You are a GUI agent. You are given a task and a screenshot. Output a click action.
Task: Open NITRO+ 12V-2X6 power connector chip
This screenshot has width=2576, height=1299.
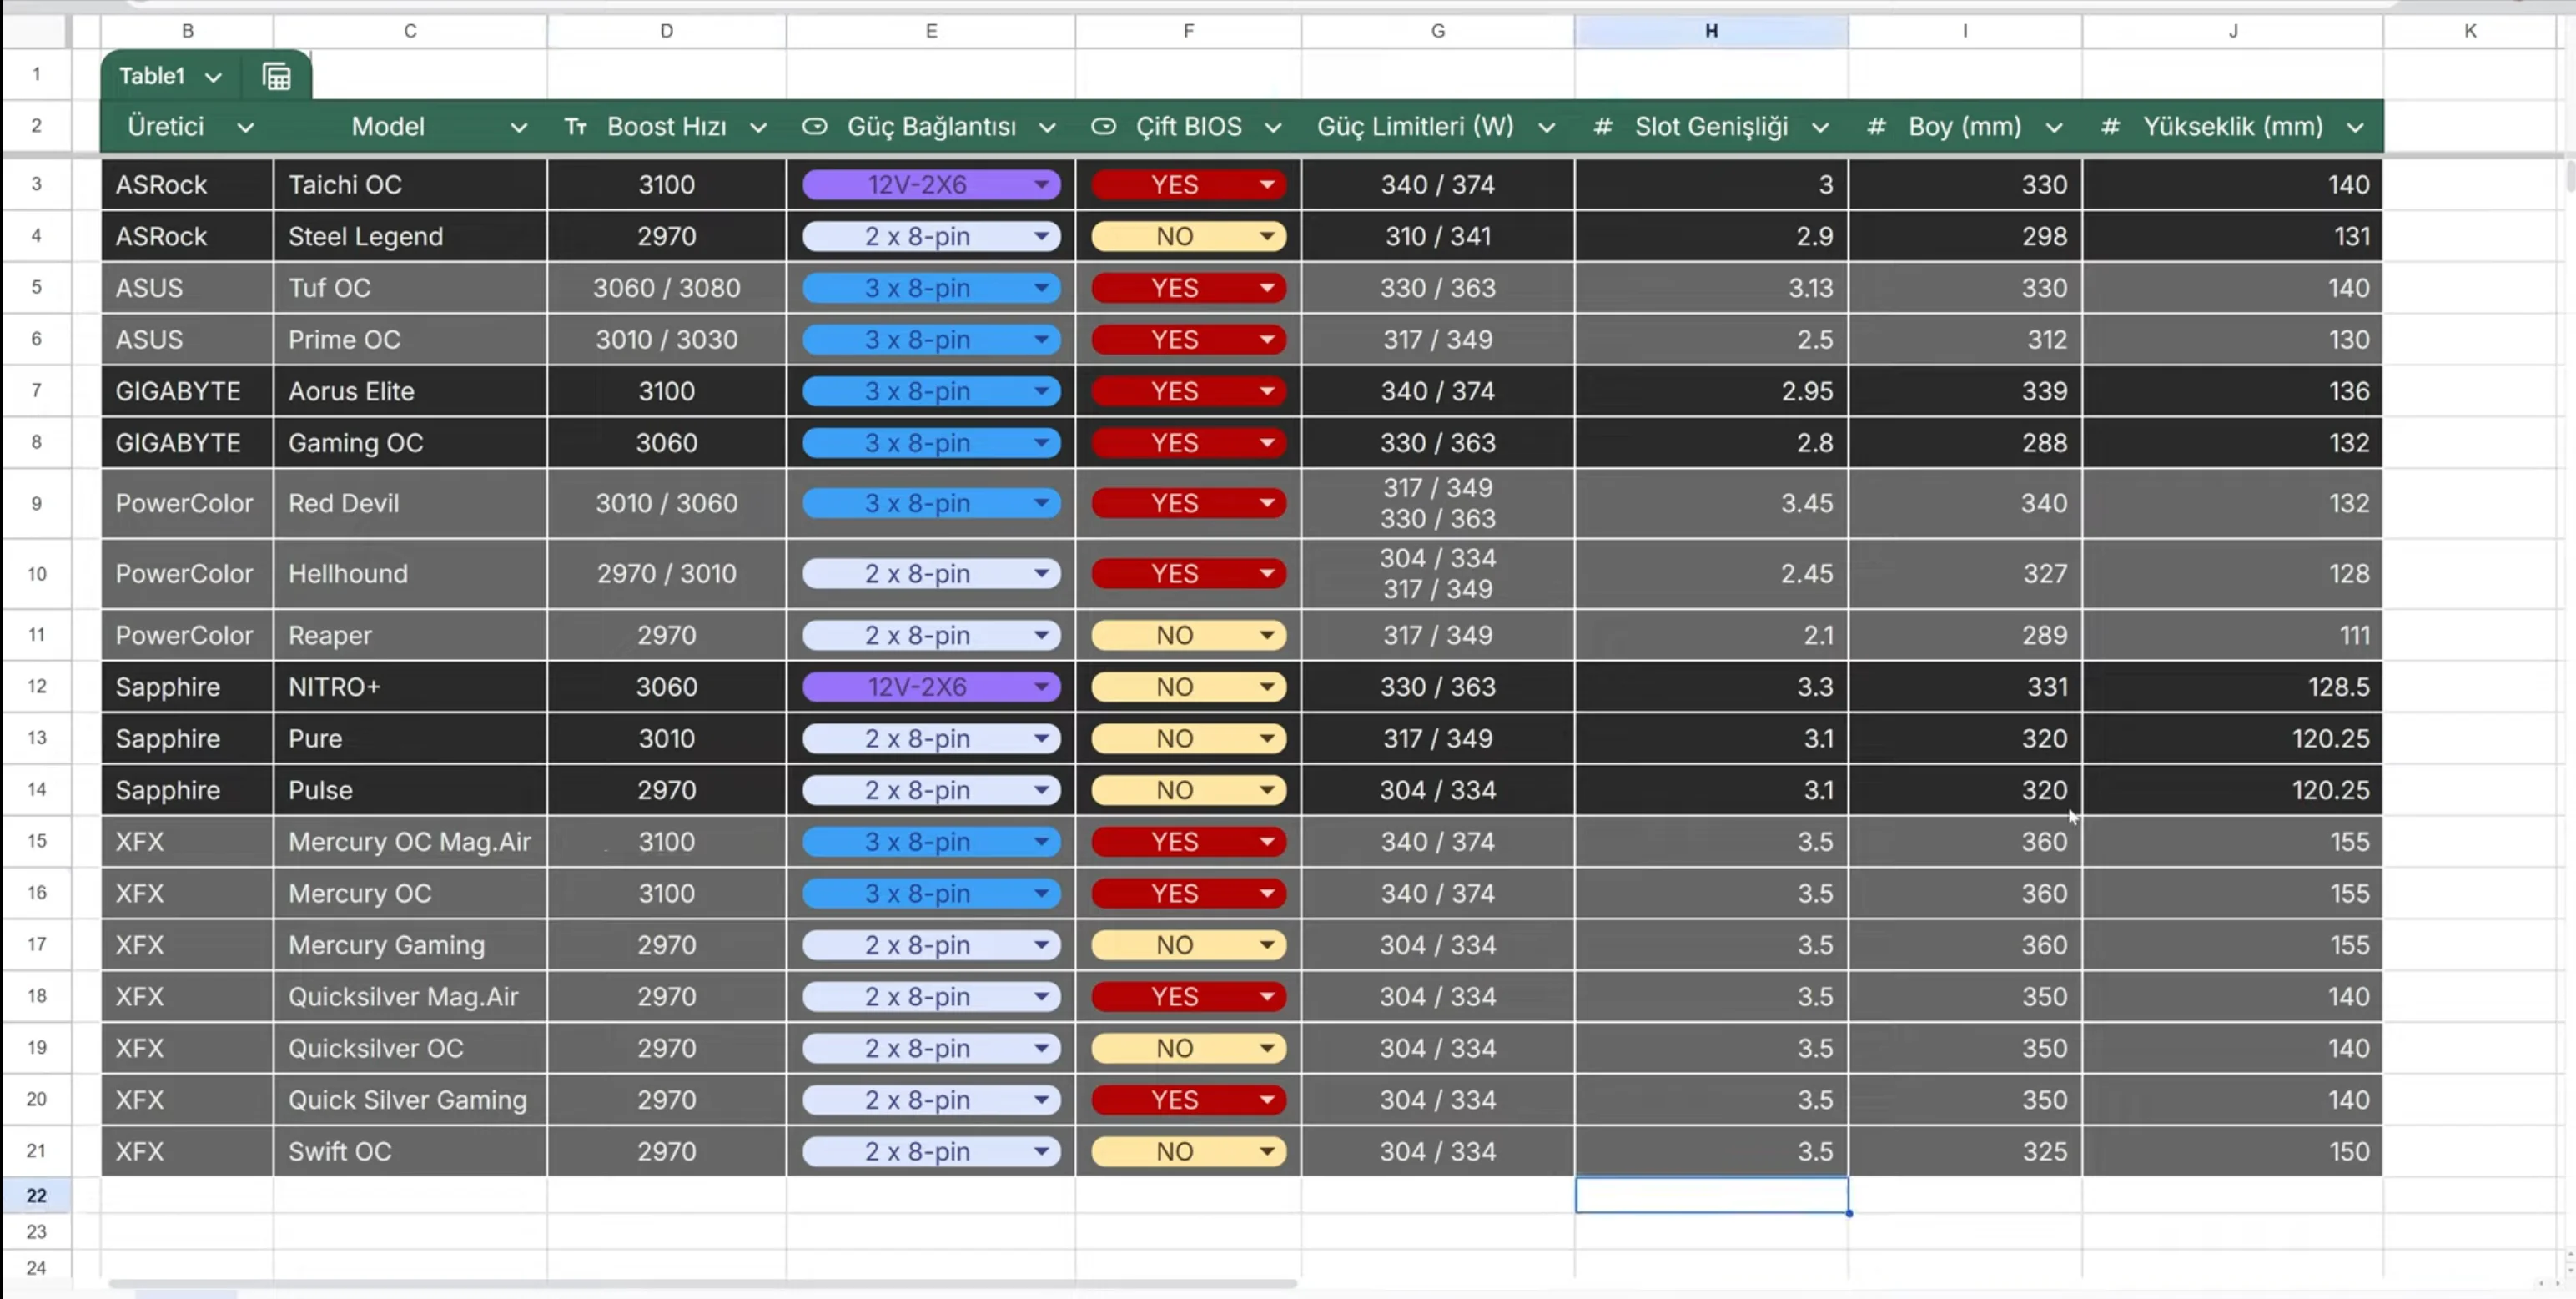point(930,687)
